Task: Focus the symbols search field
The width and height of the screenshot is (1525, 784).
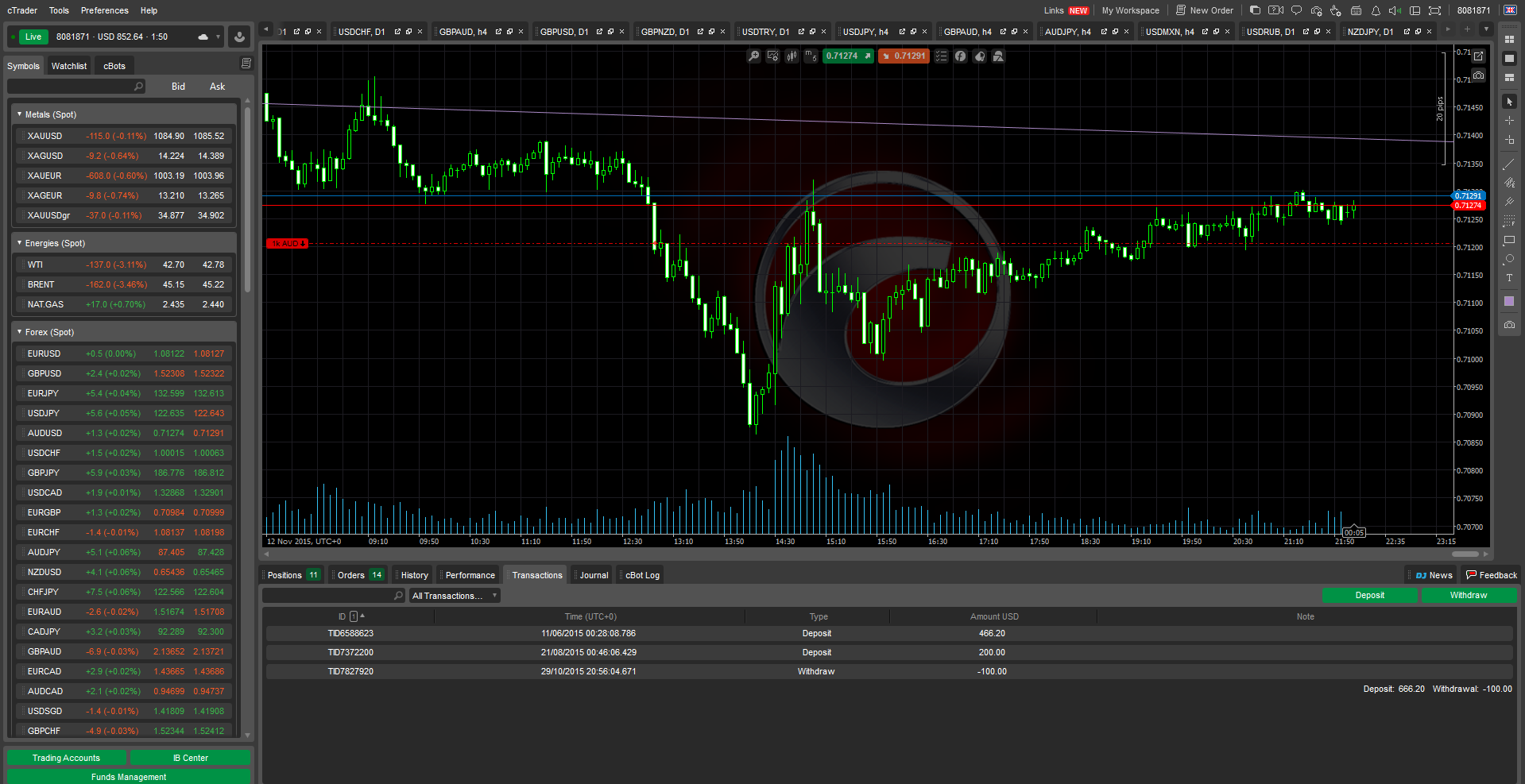Action: [x=75, y=86]
